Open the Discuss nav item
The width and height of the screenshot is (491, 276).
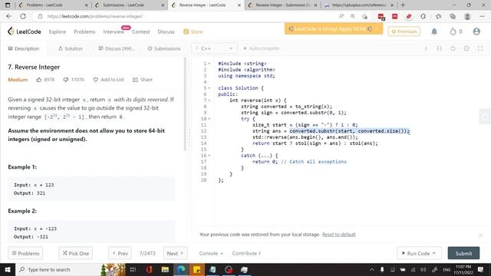pyautogui.click(x=166, y=31)
